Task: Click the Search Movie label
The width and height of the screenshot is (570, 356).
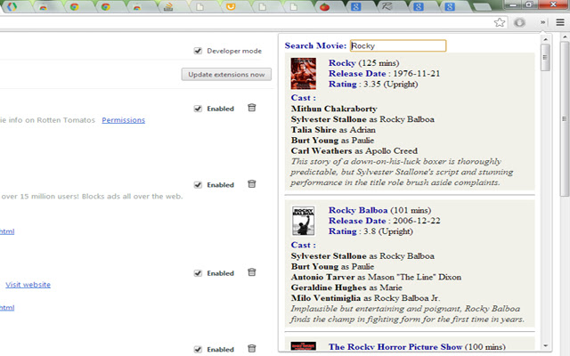Action: point(315,45)
